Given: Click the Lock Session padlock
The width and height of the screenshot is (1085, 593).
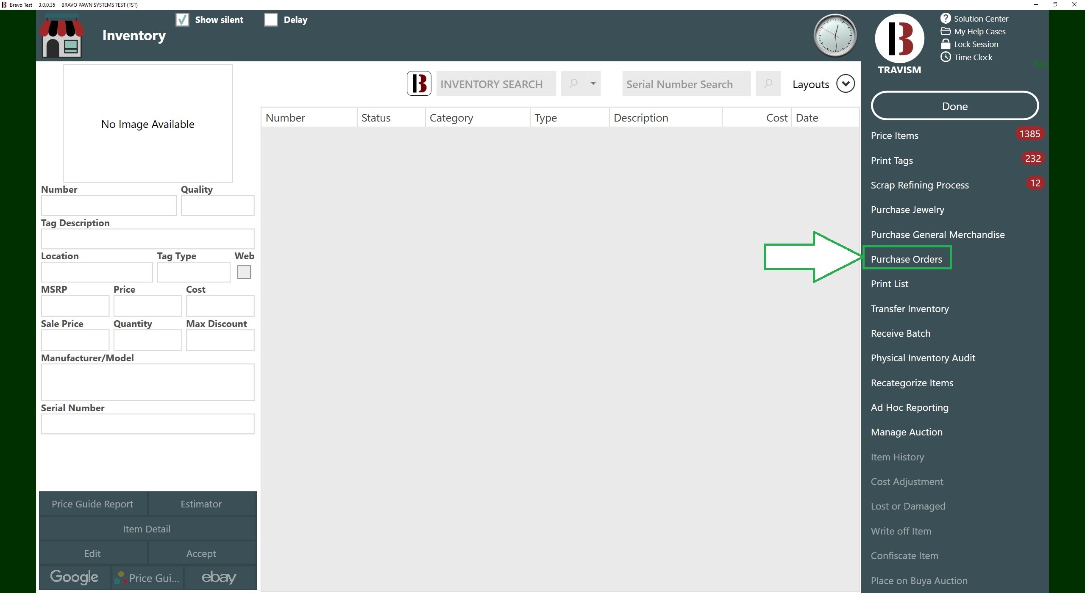Looking at the screenshot, I should click(946, 44).
